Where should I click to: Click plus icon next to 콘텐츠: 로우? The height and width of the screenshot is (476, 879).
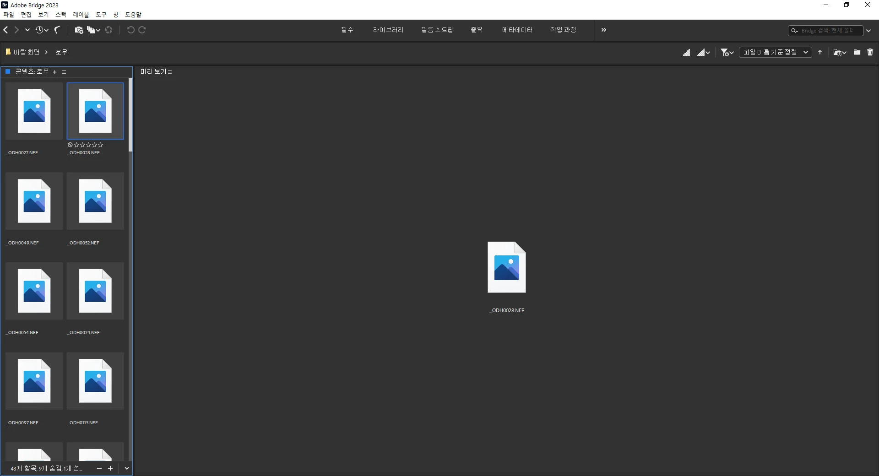(x=54, y=72)
